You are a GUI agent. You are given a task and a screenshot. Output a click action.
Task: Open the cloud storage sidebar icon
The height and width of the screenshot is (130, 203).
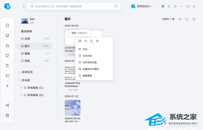7,45
